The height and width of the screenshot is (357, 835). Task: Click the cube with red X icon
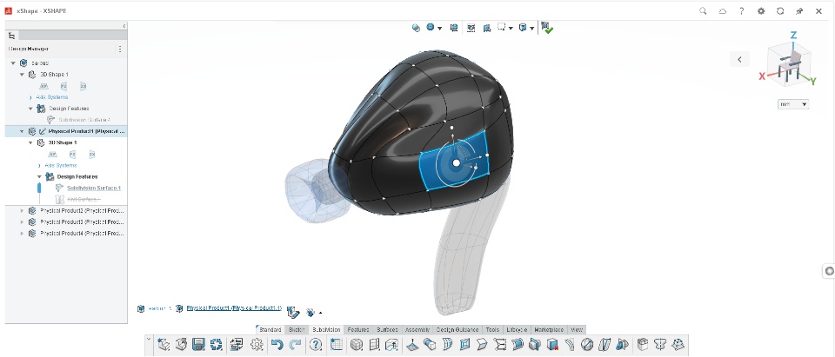553,345
